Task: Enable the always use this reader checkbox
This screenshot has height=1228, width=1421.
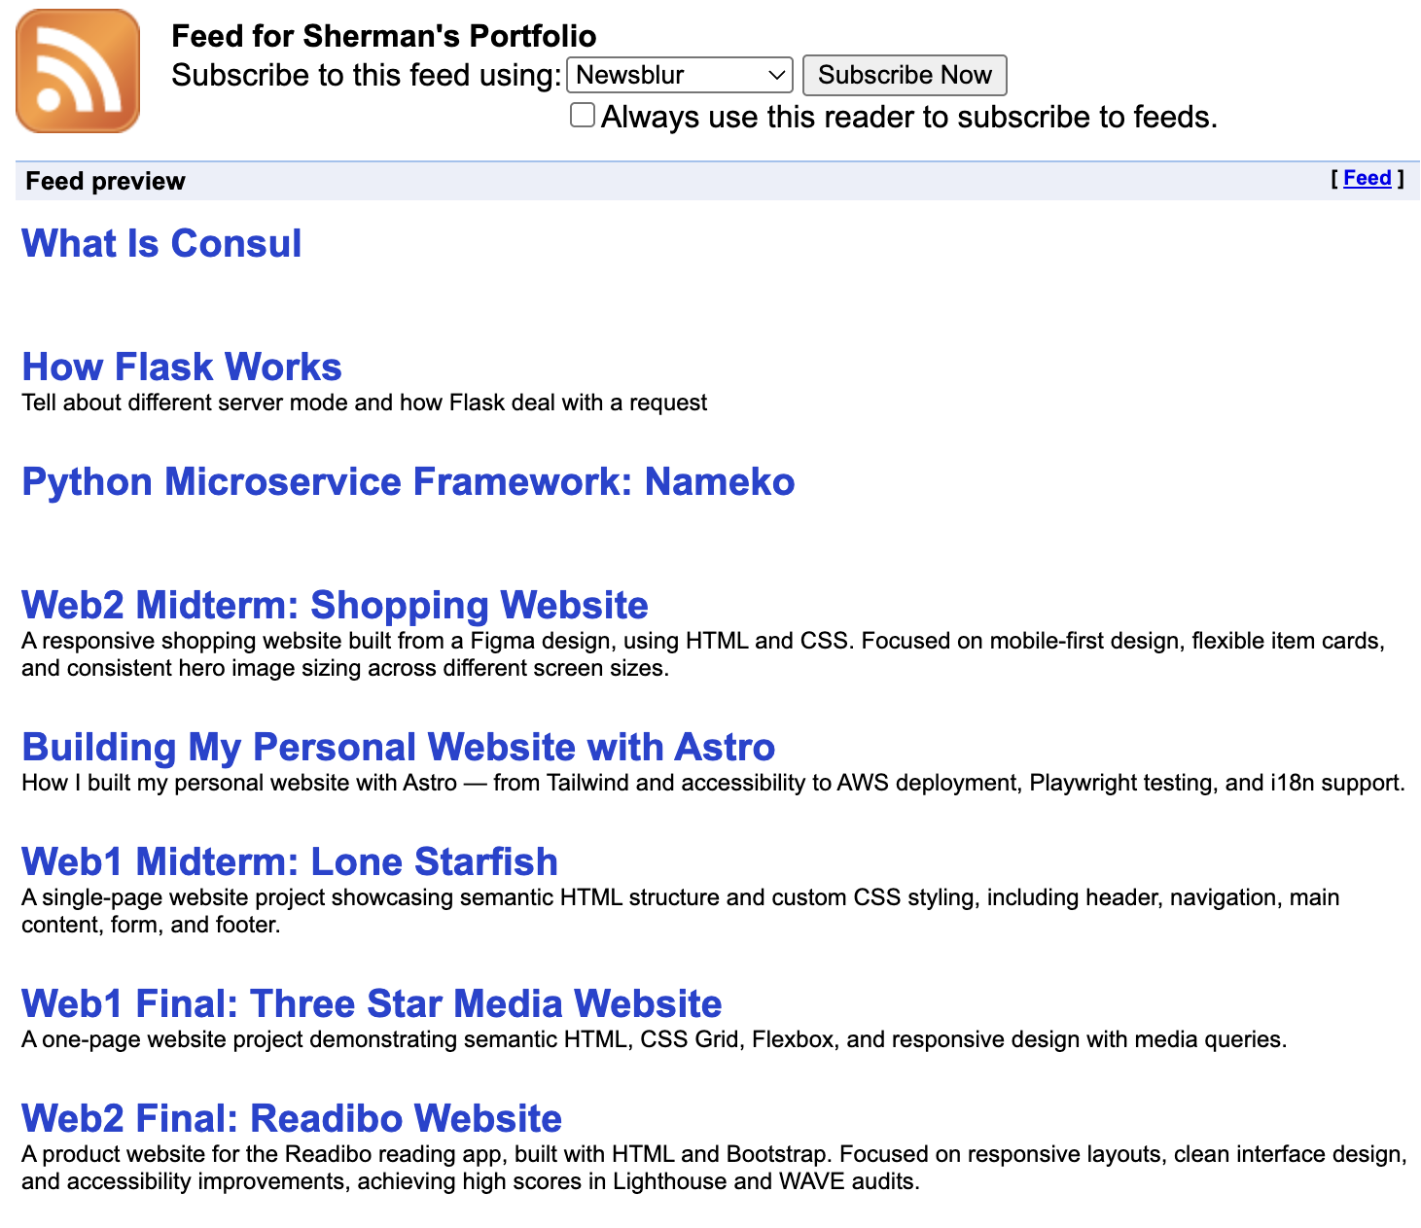Action: (583, 116)
